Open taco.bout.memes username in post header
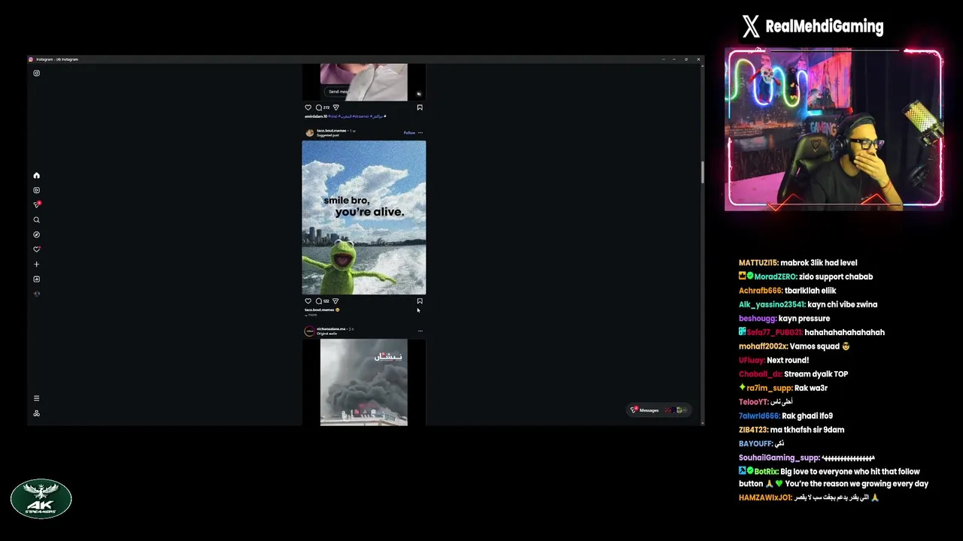 coord(331,131)
